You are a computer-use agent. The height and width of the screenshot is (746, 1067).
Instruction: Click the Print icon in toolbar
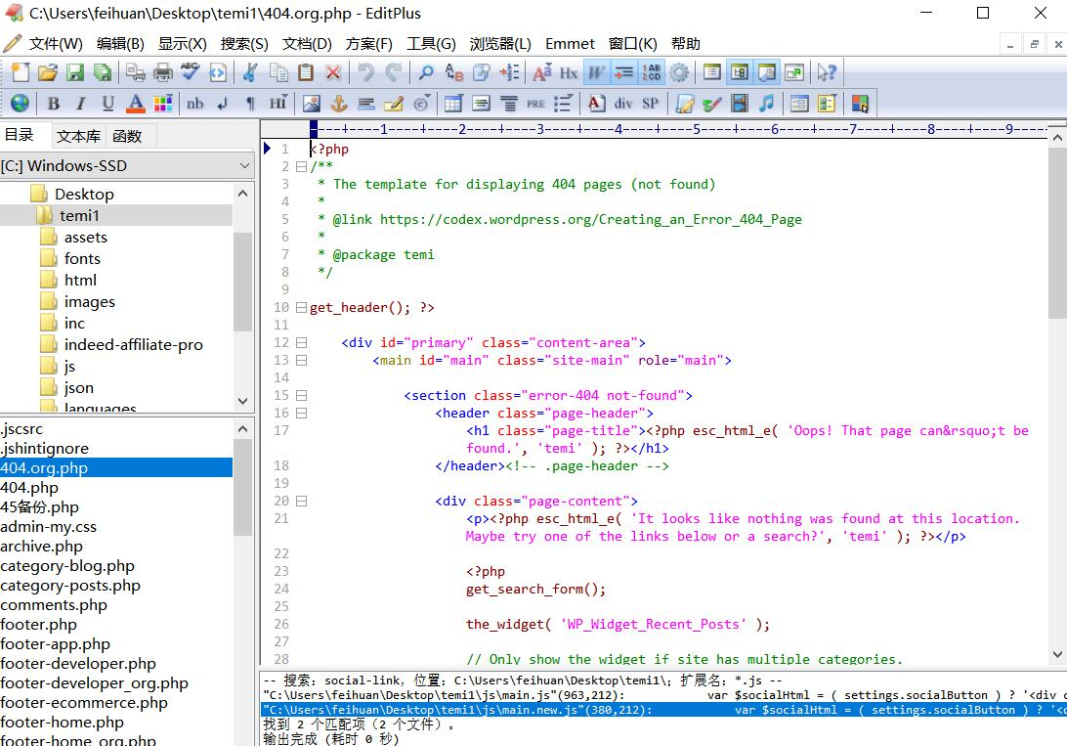(163, 72)
